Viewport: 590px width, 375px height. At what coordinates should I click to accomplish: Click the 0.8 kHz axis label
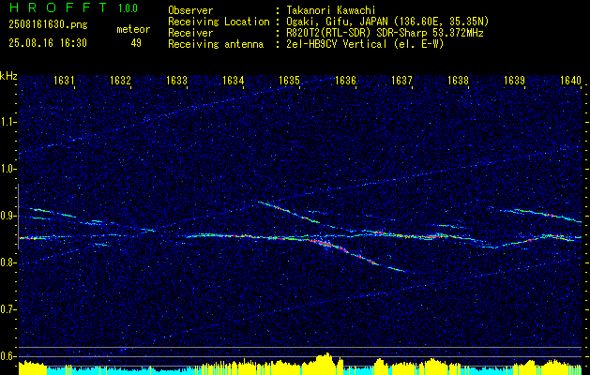8,262
